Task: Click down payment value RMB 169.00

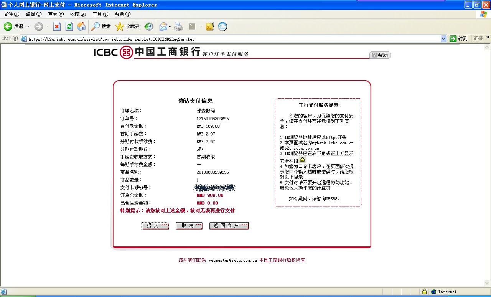Action: 208,126
